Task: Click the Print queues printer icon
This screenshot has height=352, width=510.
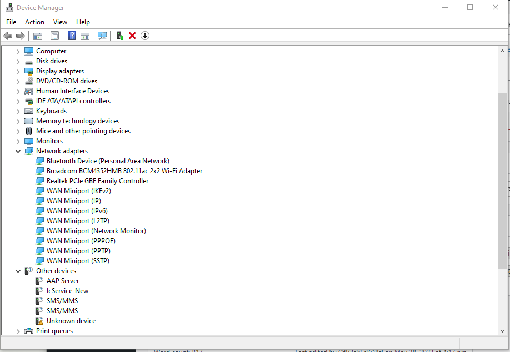Action: coord(29,331)
